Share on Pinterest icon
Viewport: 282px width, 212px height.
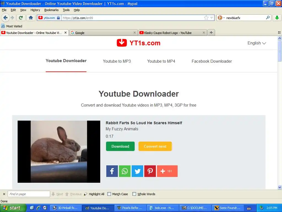(150, 171)
